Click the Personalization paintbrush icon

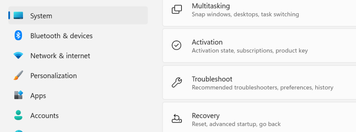[x=18, y=75]
